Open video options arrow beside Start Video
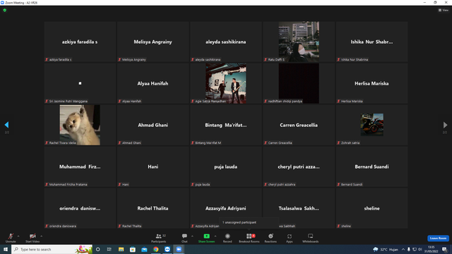 pos(42,236)
